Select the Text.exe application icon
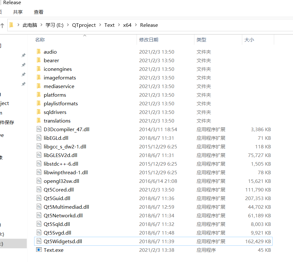The image size is (293, 262). [39, 250]
